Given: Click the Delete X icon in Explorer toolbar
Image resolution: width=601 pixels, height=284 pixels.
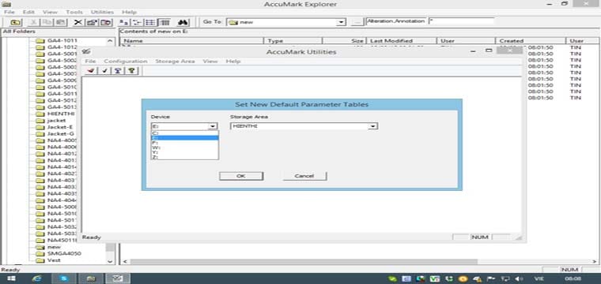Looking at the screenshot, I should point(77,22).
